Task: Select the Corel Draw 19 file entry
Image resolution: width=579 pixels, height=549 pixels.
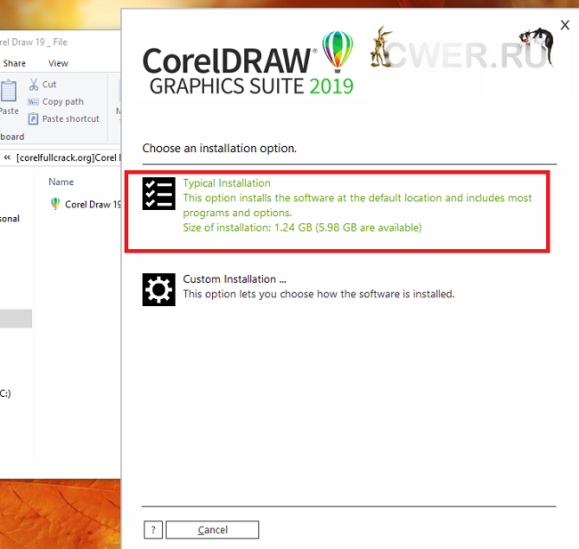Action: pyautogui.click(x=85, y=204)
